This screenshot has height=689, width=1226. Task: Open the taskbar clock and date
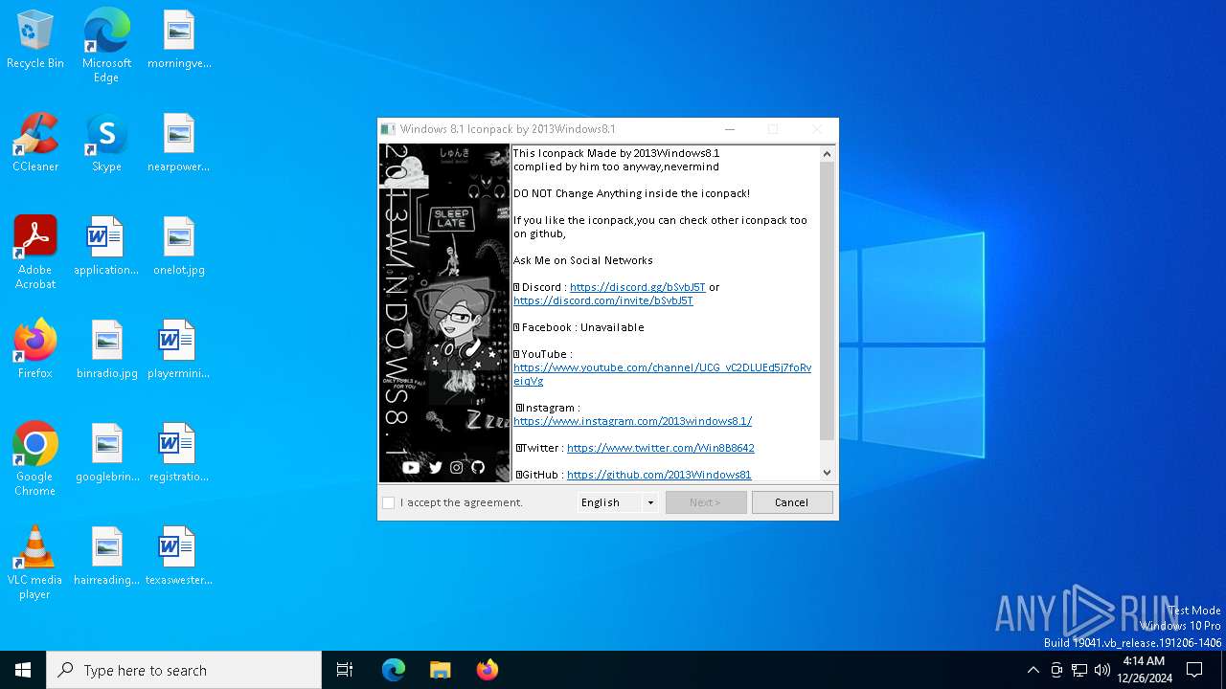click(1144, 670)
